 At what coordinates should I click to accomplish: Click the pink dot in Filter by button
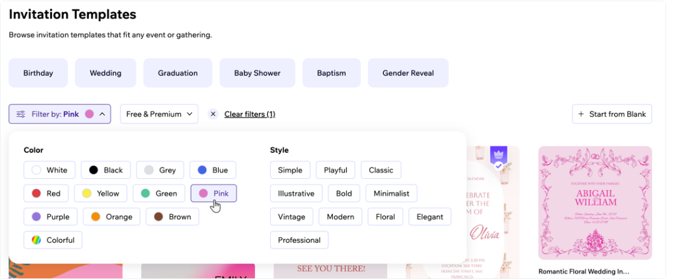tap(89, 114)
